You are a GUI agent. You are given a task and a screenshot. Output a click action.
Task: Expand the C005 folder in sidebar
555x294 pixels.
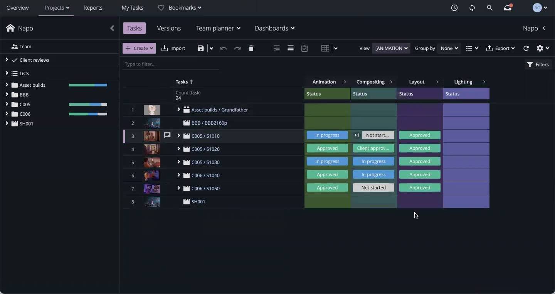click(7, 104)
